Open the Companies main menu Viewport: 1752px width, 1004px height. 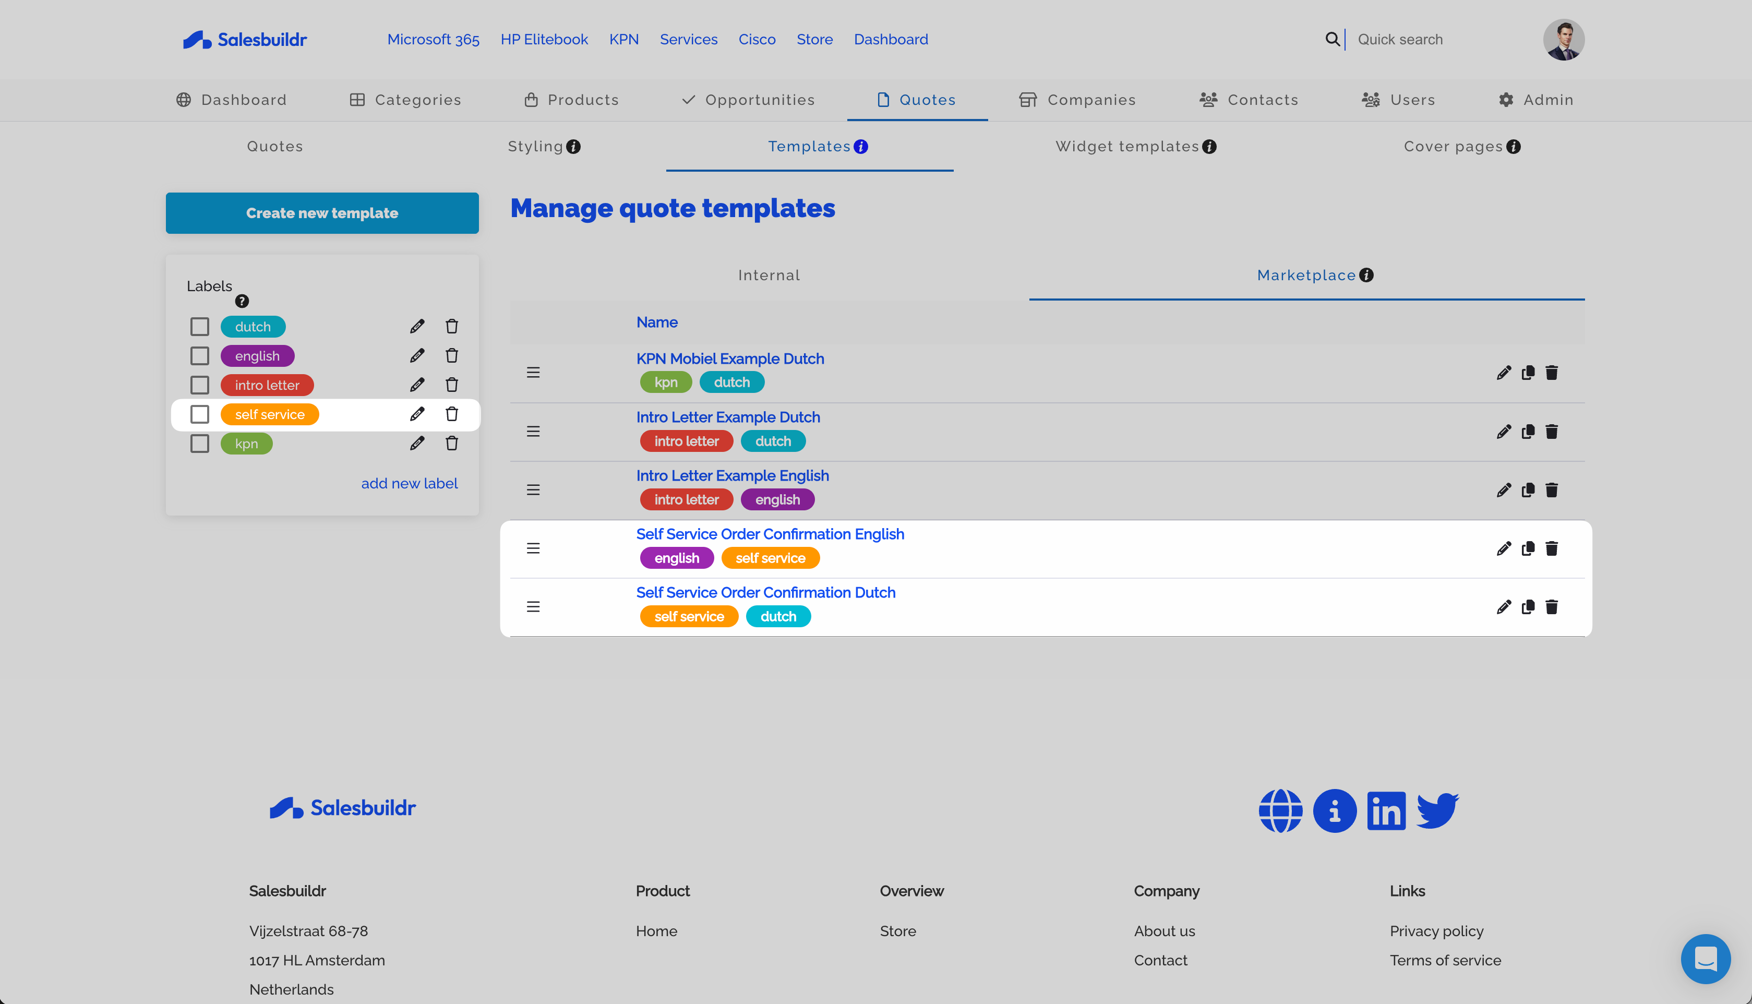point(1077,100)
